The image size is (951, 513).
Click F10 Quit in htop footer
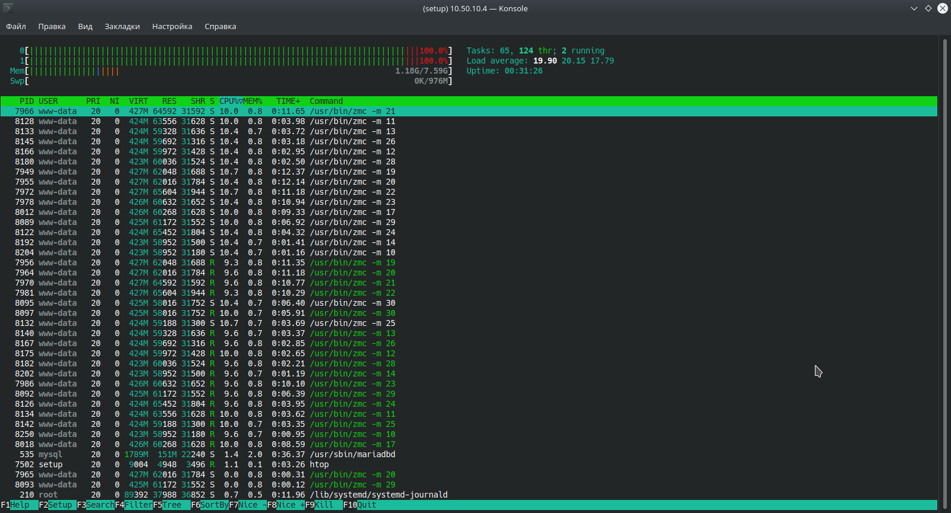360,505
